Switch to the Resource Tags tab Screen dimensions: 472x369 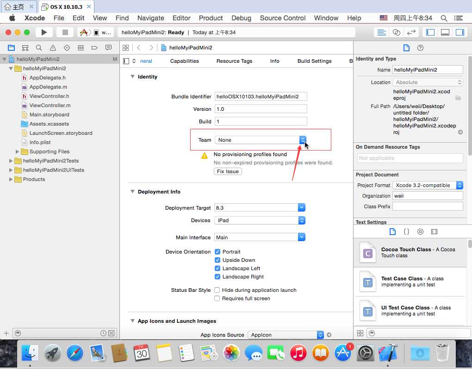point(234,61)
